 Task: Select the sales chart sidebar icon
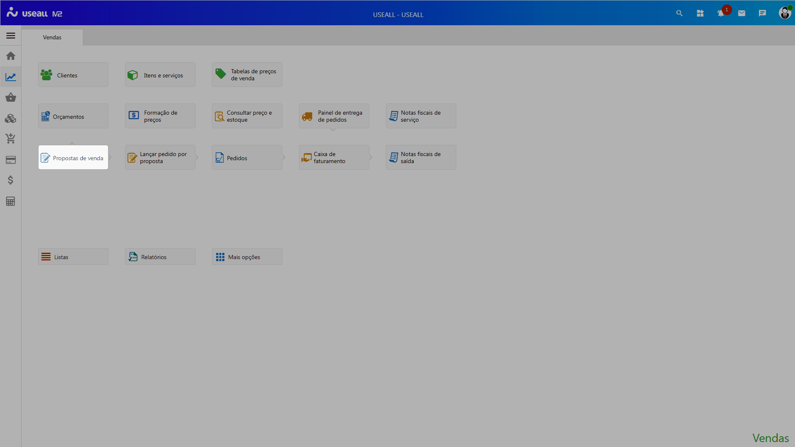11,77
